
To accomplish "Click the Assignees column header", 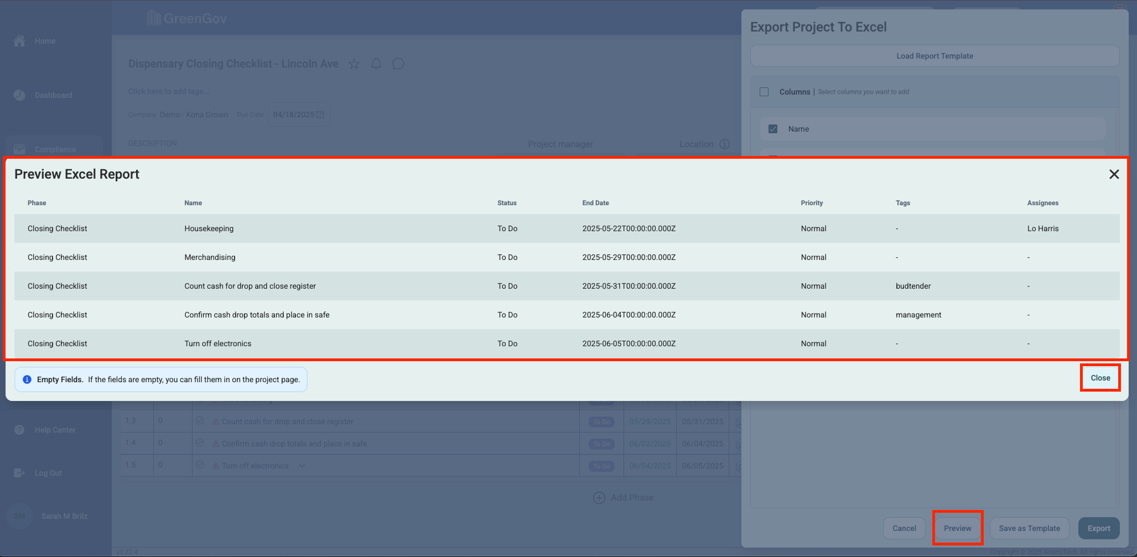I will (1043, 203).
